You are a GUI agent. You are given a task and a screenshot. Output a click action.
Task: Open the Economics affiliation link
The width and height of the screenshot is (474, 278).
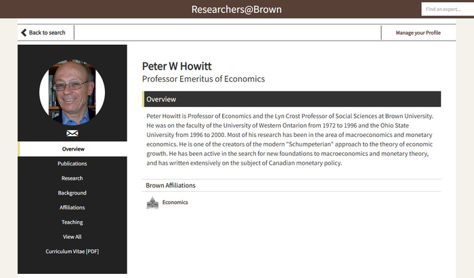point(175,202)
